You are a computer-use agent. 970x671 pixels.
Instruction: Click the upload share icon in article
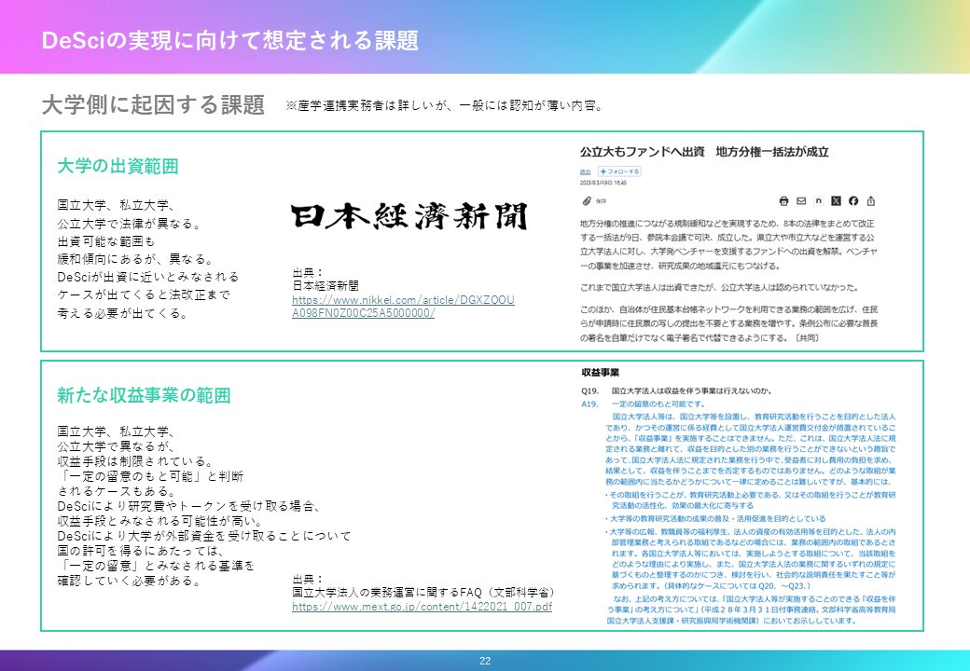coord(870,200)
